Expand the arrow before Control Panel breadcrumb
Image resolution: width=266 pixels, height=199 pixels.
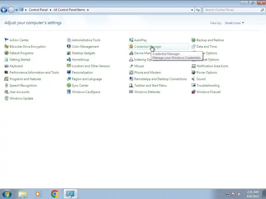[26, 10]
